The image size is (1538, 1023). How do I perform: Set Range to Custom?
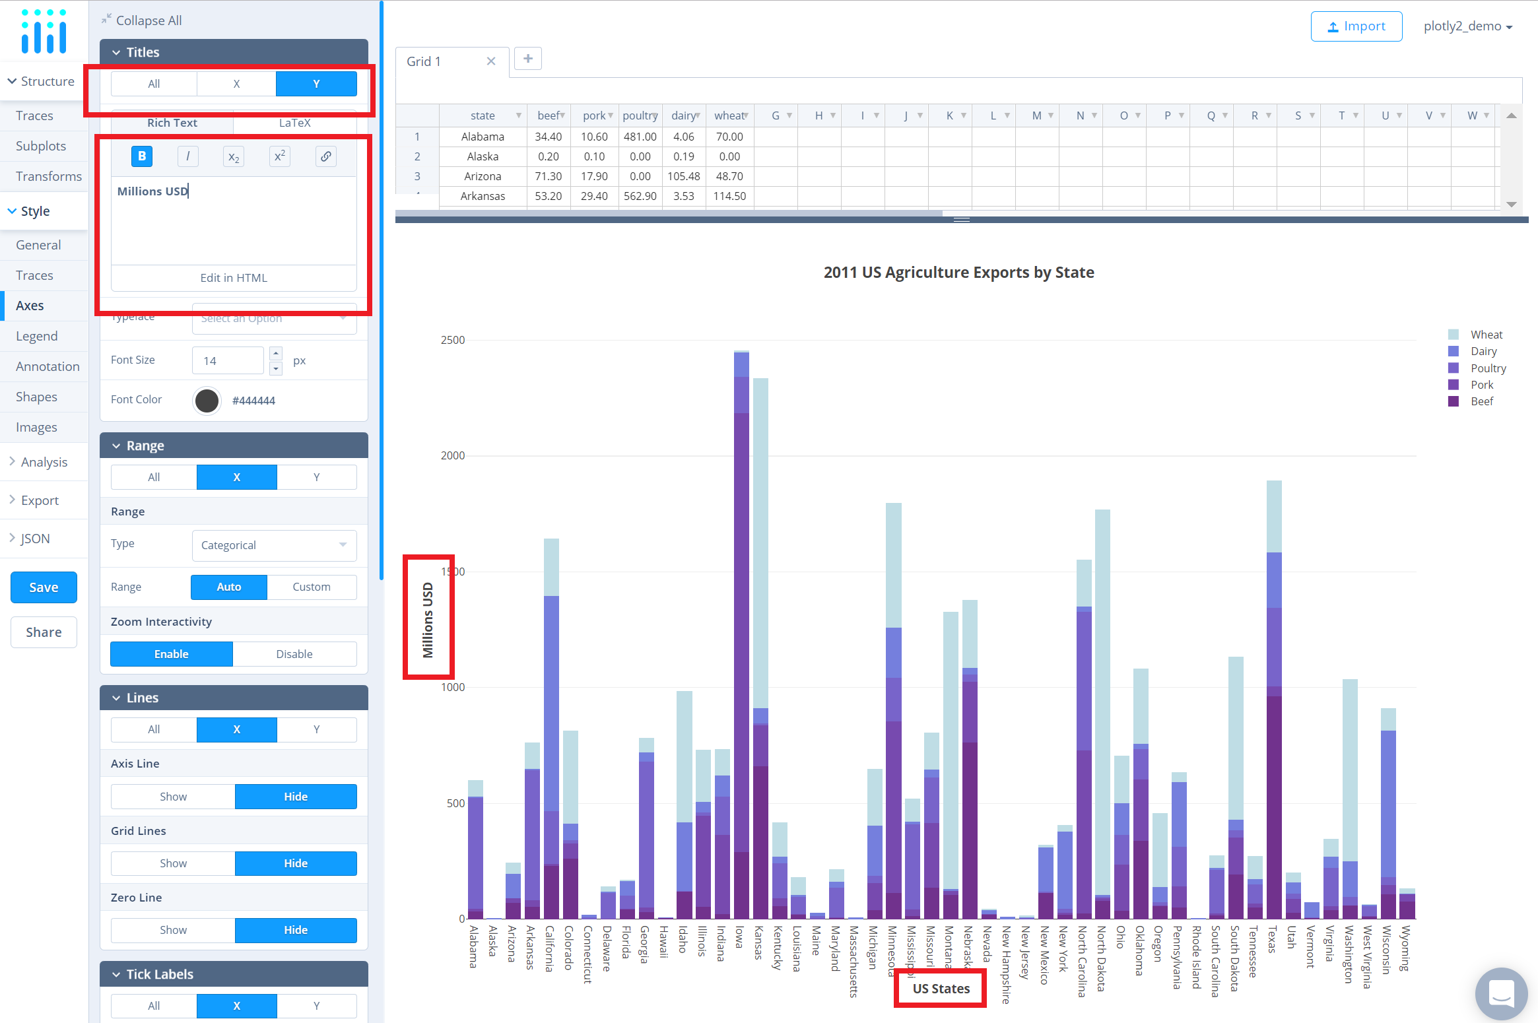tap(312, 587)
